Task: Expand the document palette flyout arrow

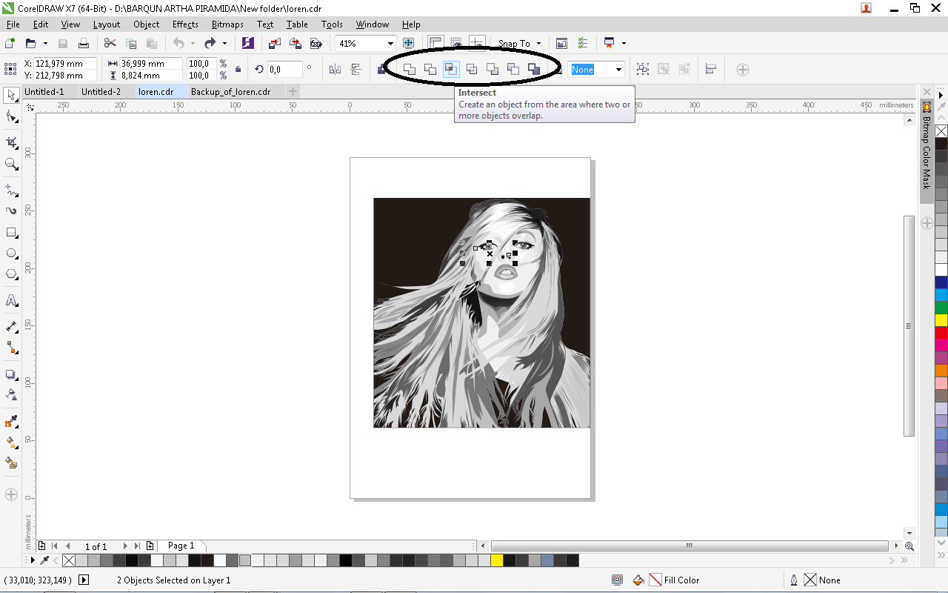Action: coord(33,560)
